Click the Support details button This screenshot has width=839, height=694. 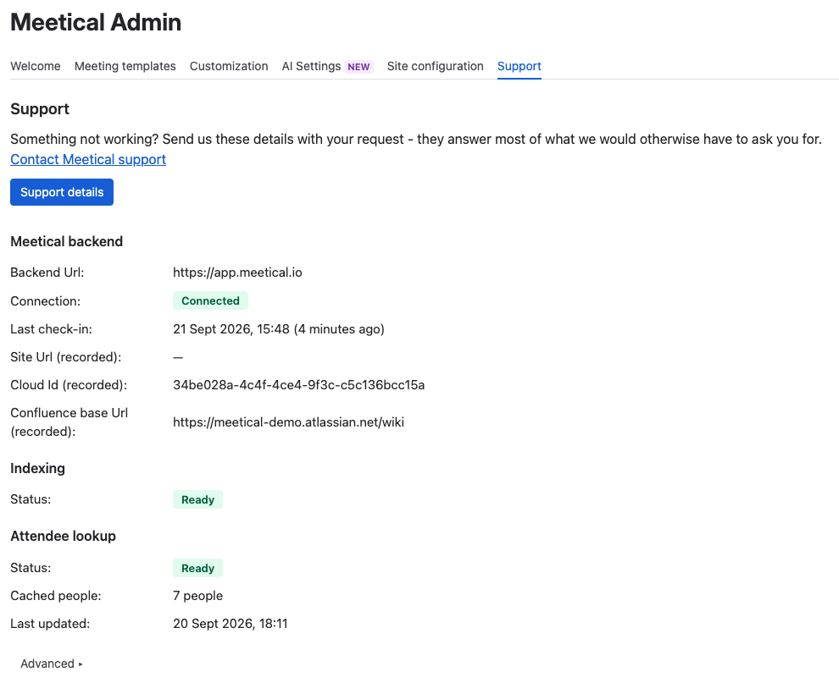click(x=62, y=192)
